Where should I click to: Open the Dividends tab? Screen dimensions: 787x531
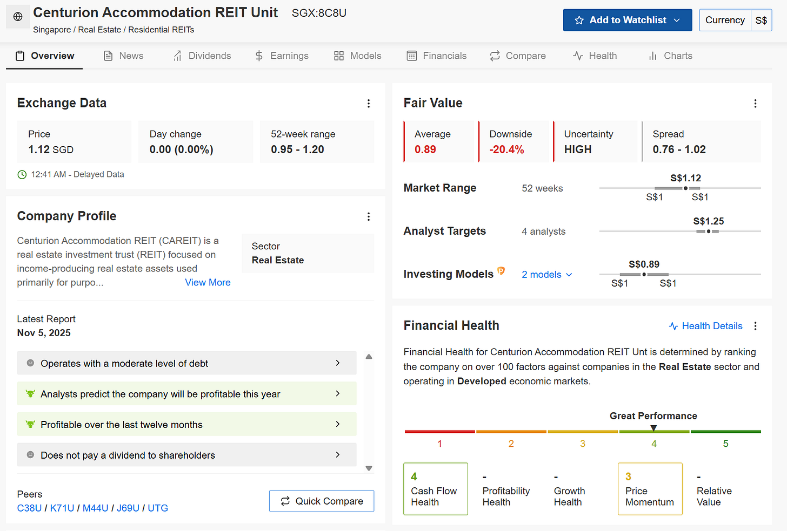pyautogui.click(x=202, y=56)
